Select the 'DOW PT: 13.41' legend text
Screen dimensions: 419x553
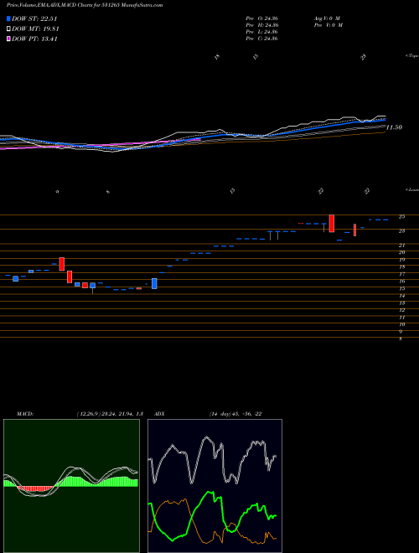click(34, 39)
